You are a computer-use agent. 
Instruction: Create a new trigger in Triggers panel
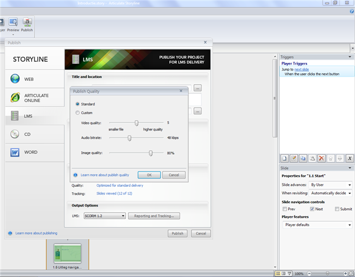285,158
